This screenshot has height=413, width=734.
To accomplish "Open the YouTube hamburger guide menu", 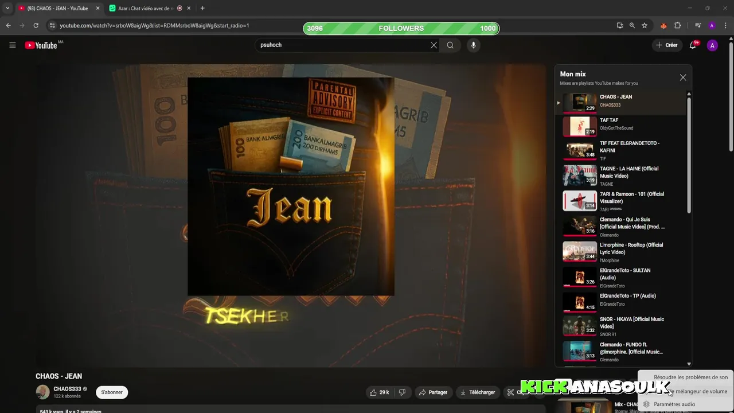I will pyautogui.click(x=12, y=45).
